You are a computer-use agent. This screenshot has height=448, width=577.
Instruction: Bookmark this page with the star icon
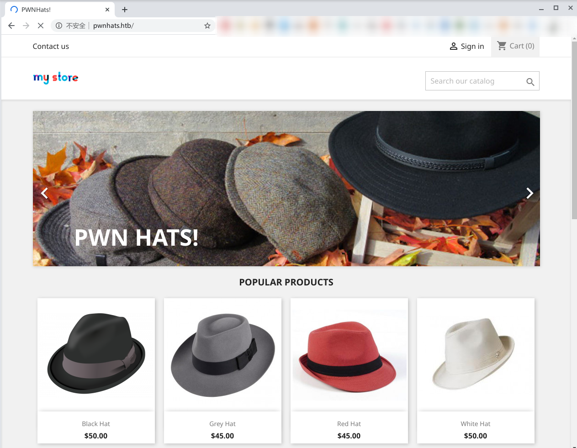click(x=207, y=26)
